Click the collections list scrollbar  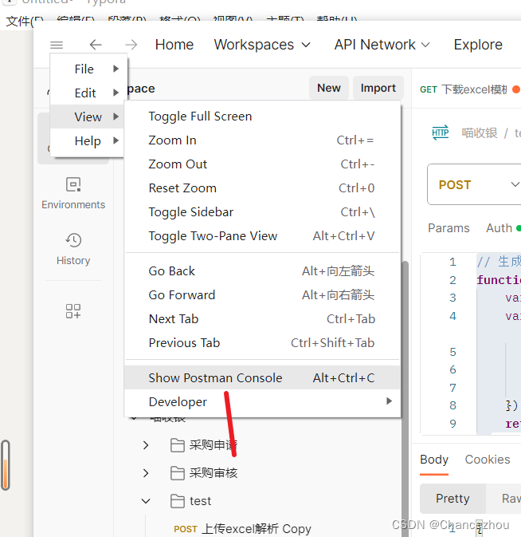click(405, 397)
